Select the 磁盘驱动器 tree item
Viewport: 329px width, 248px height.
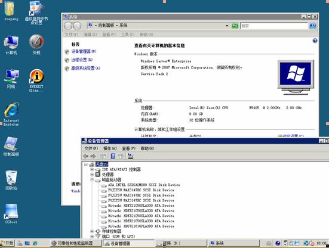pos(112,179)
